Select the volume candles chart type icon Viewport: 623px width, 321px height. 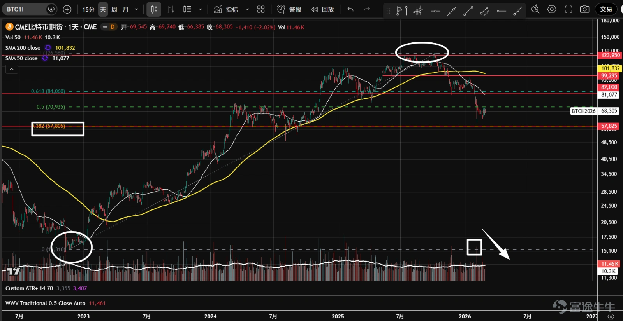[x=187, y=9]
